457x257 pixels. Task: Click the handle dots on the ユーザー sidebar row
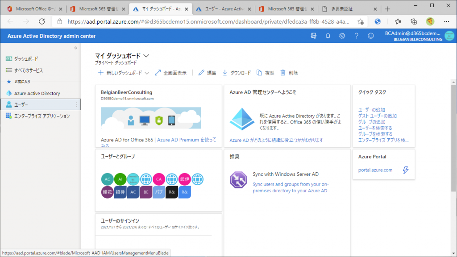pyautogui.click(x=77, y=104)
